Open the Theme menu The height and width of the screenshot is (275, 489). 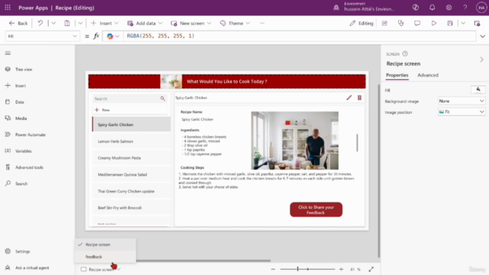pyautogui.click(x=235, y=24)
